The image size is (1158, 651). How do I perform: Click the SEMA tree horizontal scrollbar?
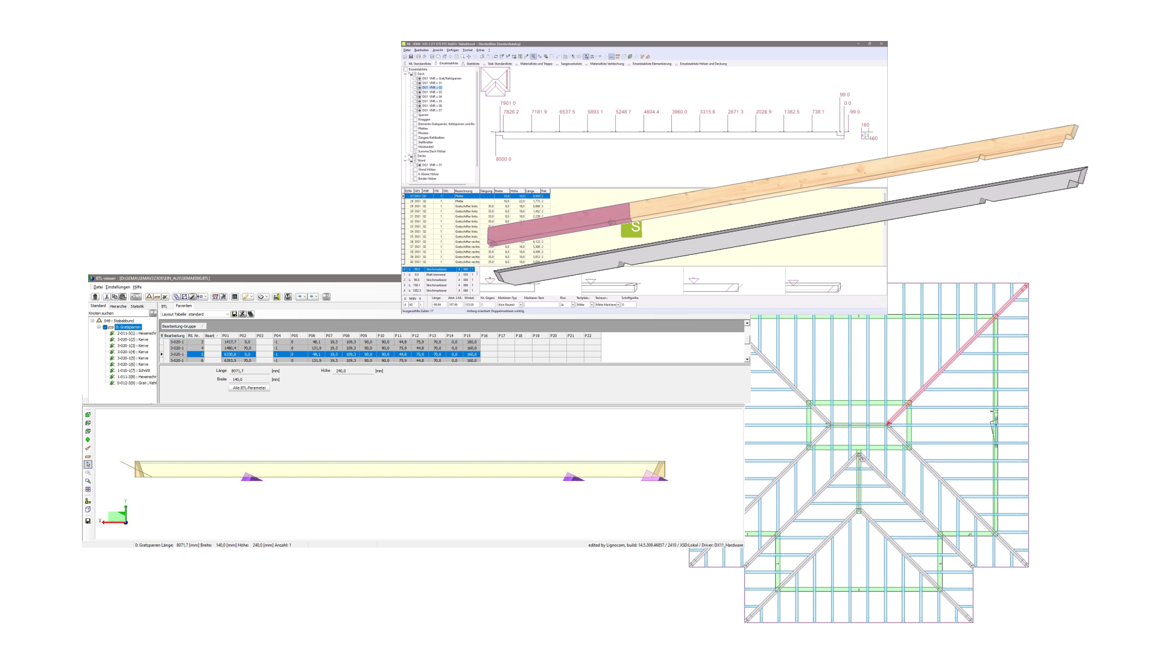pos(438,184)
